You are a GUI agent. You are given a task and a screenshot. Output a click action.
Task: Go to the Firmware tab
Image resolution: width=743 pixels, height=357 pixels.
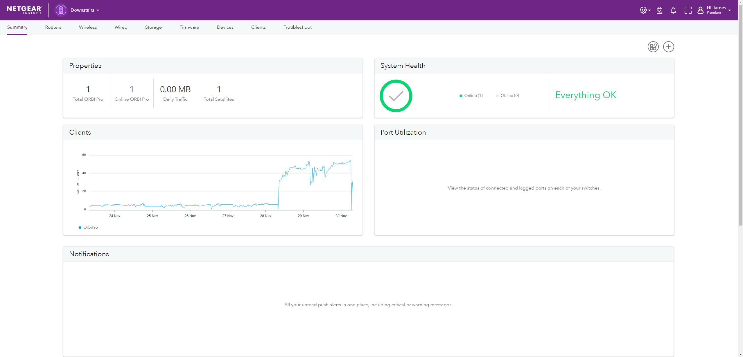[189, 27]
